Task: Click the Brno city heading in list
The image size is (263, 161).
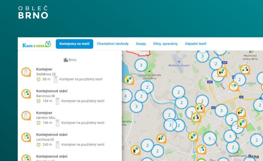Action: (70, 60)
